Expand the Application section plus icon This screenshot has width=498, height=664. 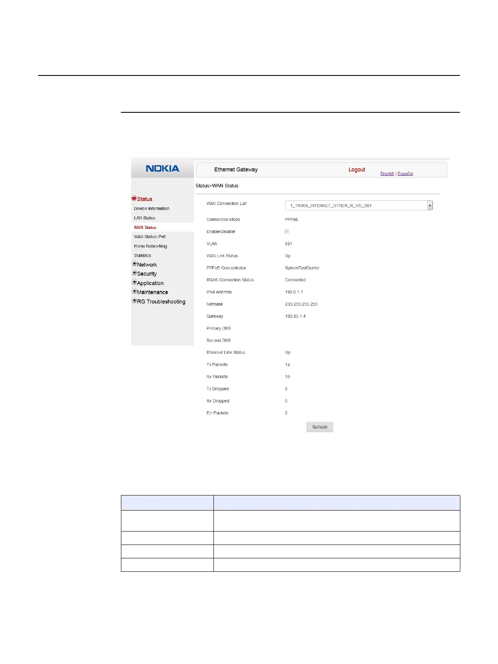(134, 282)
